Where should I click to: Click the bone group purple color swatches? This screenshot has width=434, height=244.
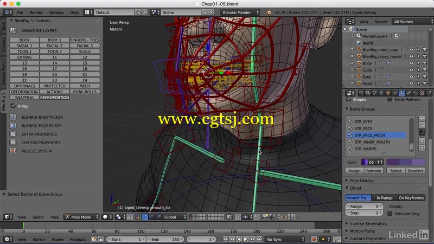coord(406,162)
